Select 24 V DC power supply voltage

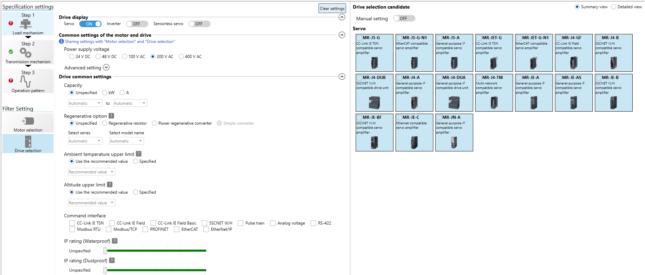(71, 57)
